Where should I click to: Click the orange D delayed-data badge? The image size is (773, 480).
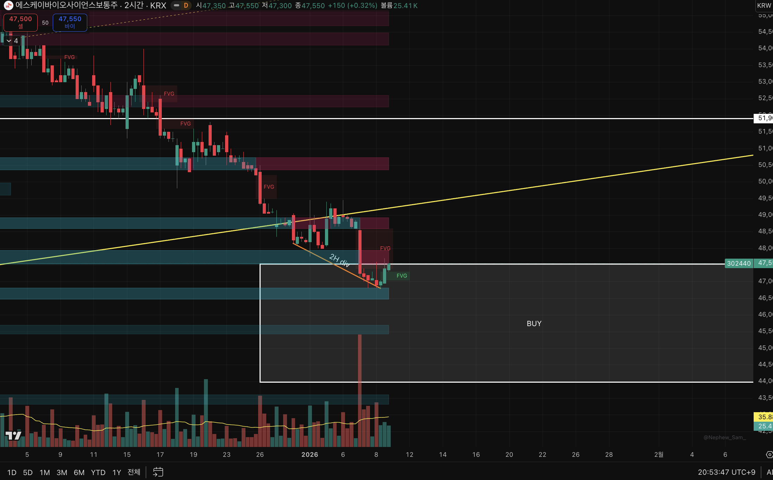click(x=186, y=5)
